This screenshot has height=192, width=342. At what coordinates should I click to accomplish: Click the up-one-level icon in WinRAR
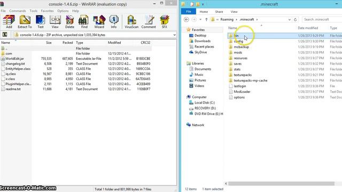click(5, 35)
